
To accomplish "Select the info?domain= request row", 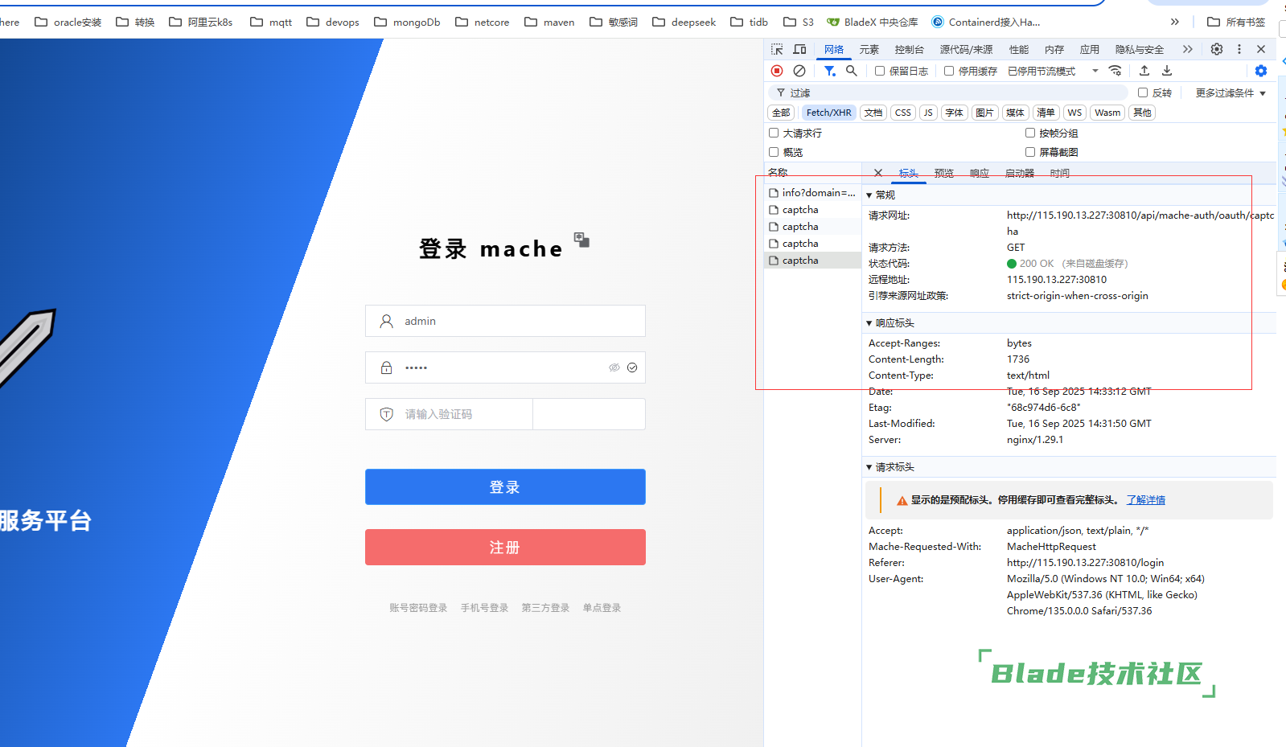I will pyautogui.click(x=812, y=193).
